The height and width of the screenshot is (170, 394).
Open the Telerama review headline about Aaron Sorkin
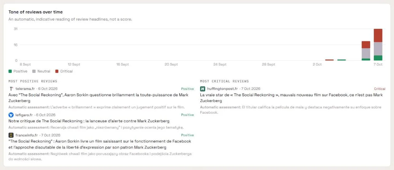point(98,98)
